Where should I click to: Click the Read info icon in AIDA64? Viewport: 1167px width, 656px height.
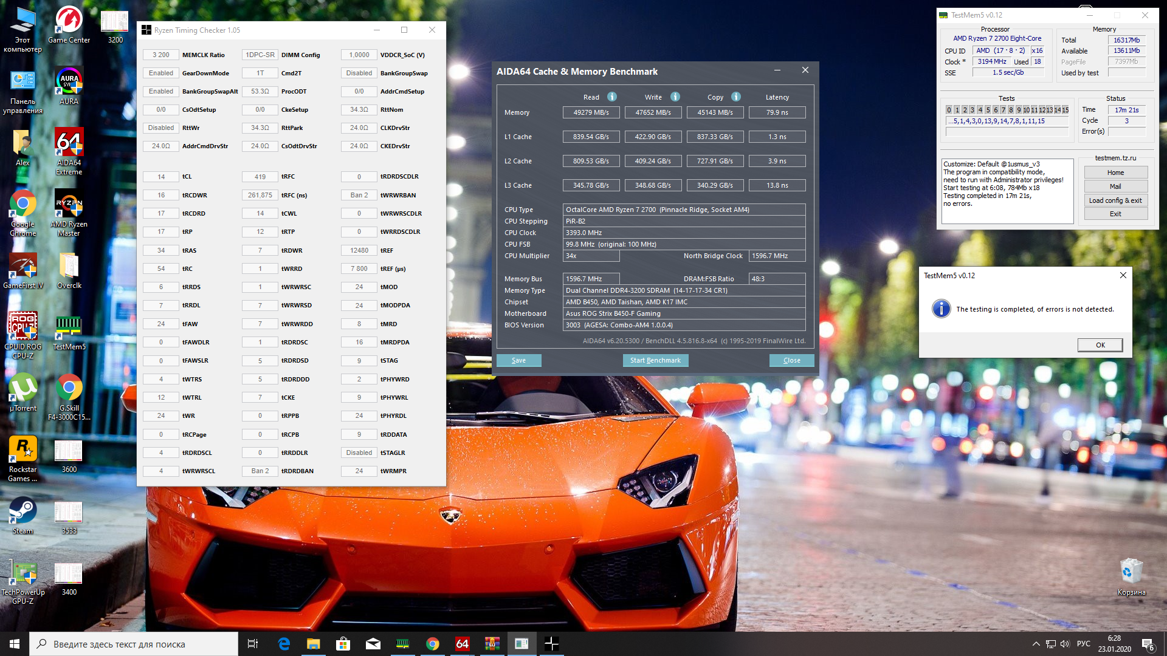[x=612, y=97]
